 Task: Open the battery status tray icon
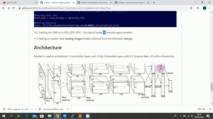point(184,116)
